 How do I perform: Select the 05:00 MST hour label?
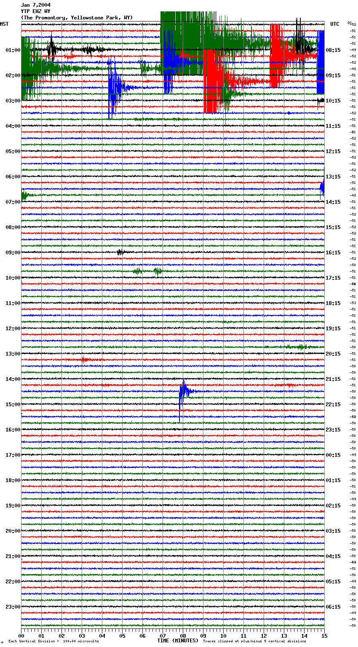tap(13, 151)
